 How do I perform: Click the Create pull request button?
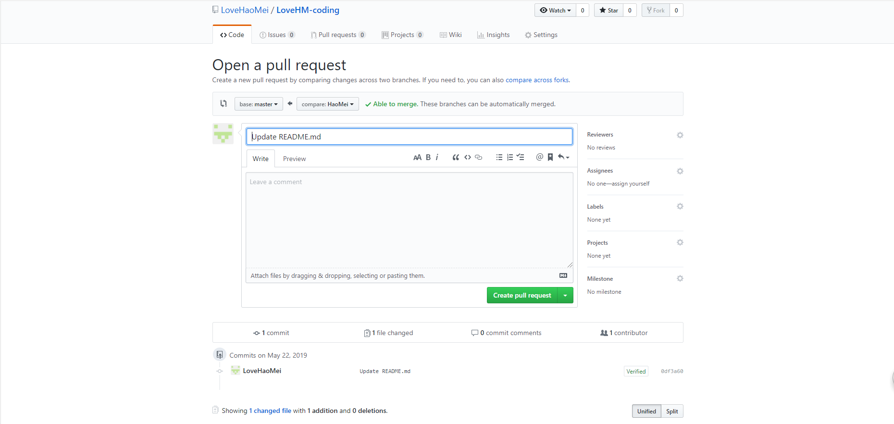point(522,295)
